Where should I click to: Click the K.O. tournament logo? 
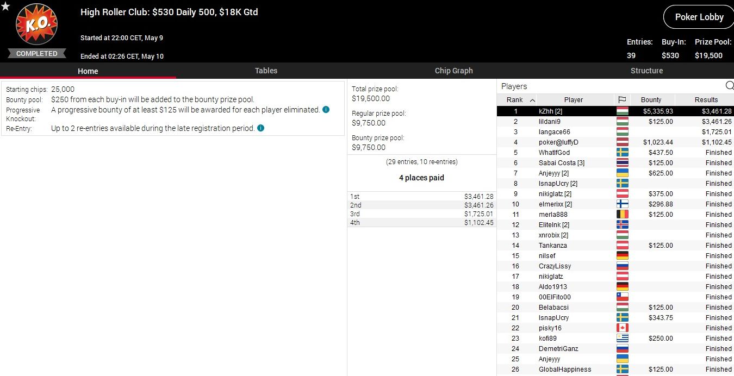tap(36, 25)
